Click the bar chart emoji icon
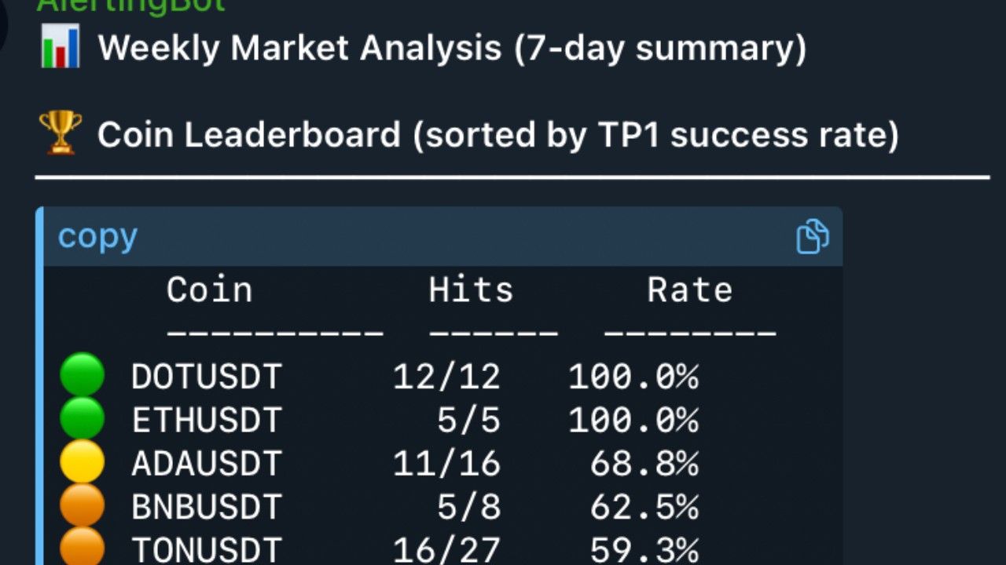This screenshot has width=1006, height=565. pos(60,48)
